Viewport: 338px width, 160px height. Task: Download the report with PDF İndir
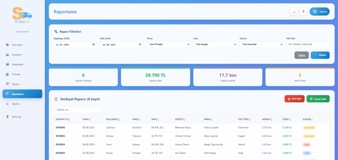(x=294, y=99)
